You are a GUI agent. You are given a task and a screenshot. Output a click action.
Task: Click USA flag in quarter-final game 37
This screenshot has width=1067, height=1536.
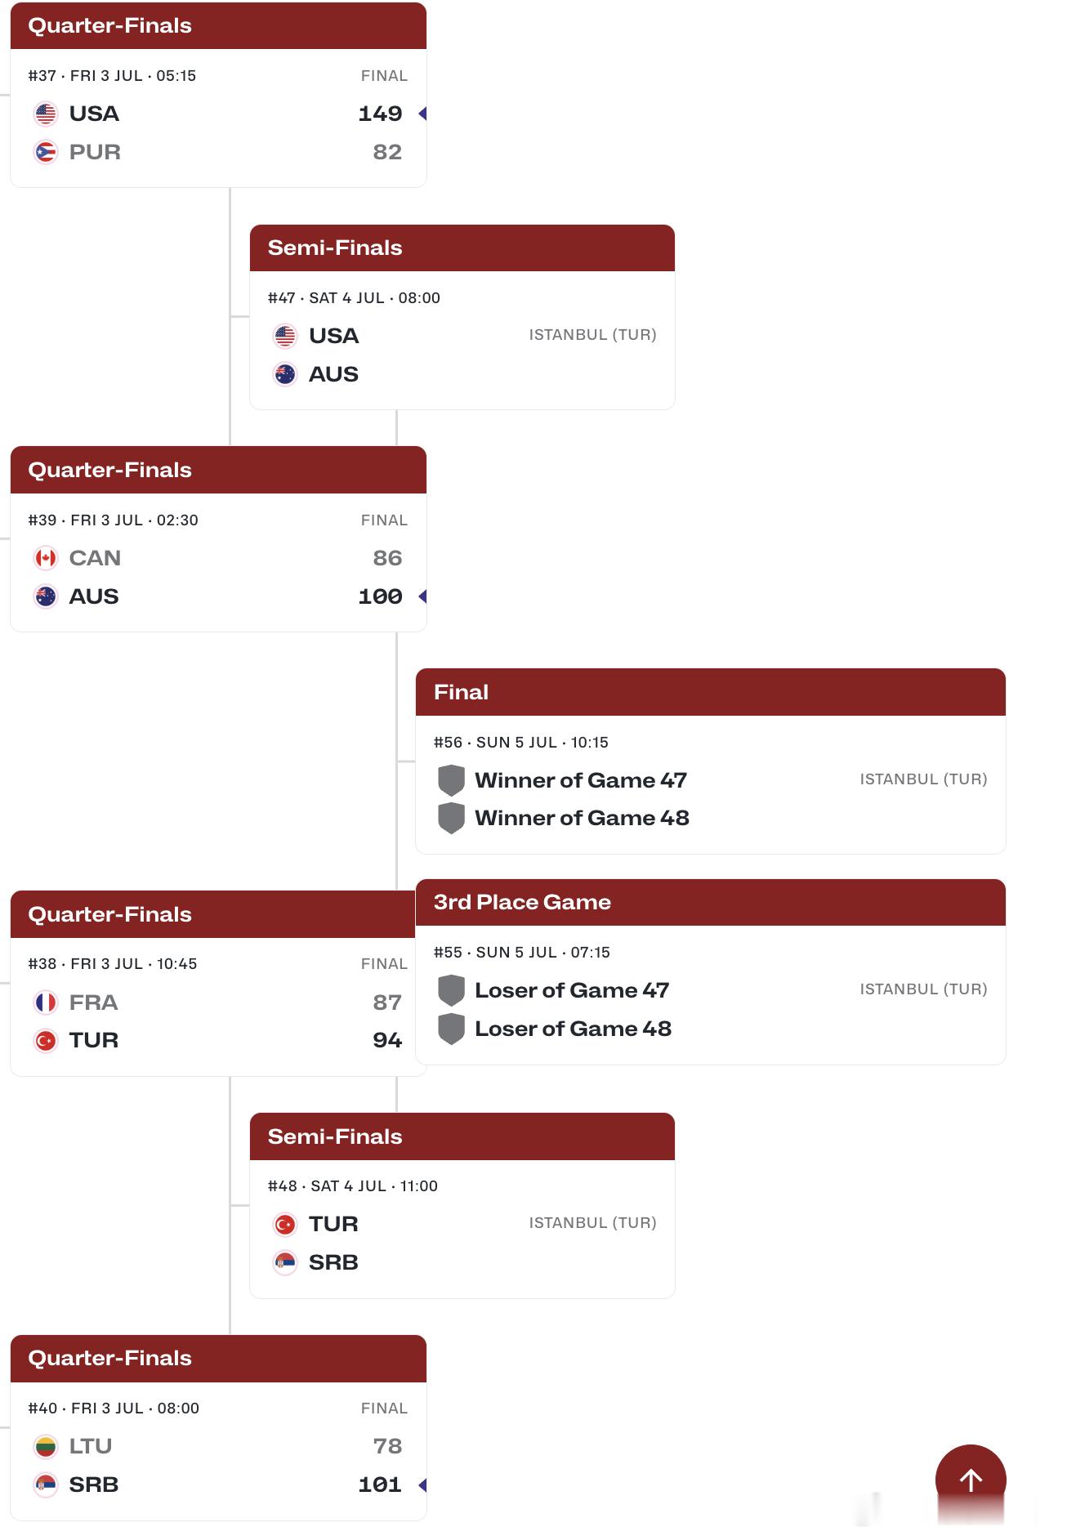(46, 114)
